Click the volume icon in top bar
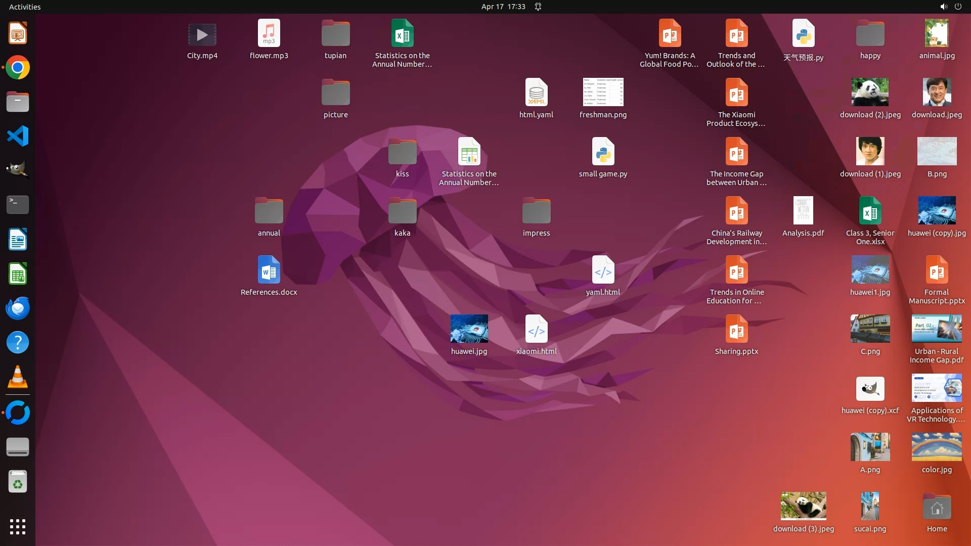 coord(943,7)
